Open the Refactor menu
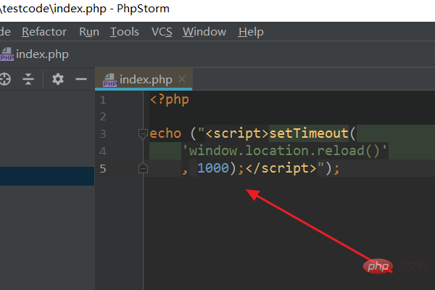 tap(44, 32)
